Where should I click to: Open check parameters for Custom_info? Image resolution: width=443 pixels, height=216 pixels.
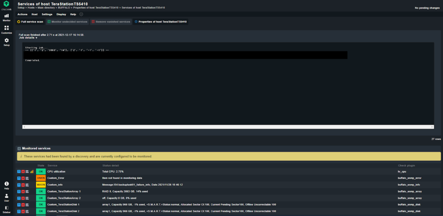(x=27, y=185)
